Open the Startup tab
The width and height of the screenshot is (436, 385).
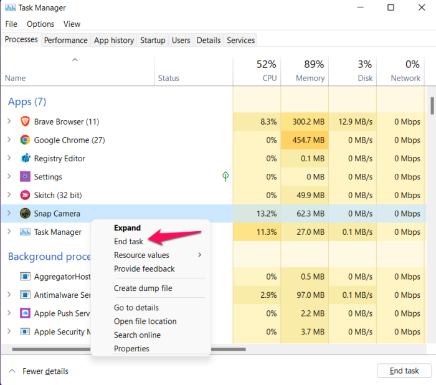click(153, 40)
